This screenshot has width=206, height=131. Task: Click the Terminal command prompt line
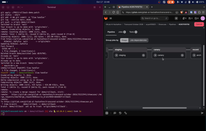click(x=52, y=114)
